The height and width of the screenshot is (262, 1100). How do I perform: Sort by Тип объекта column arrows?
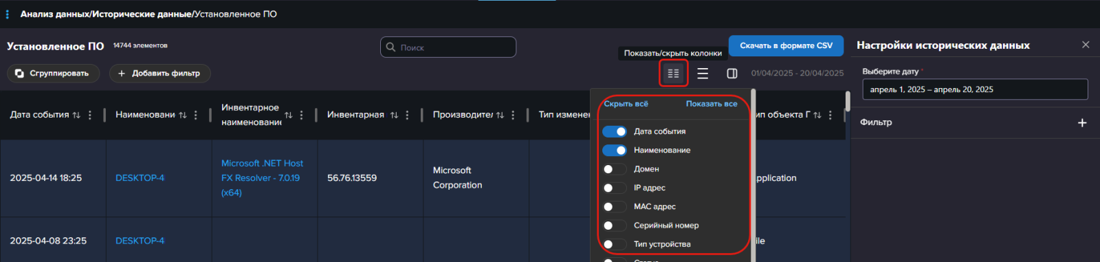point(817,115)
